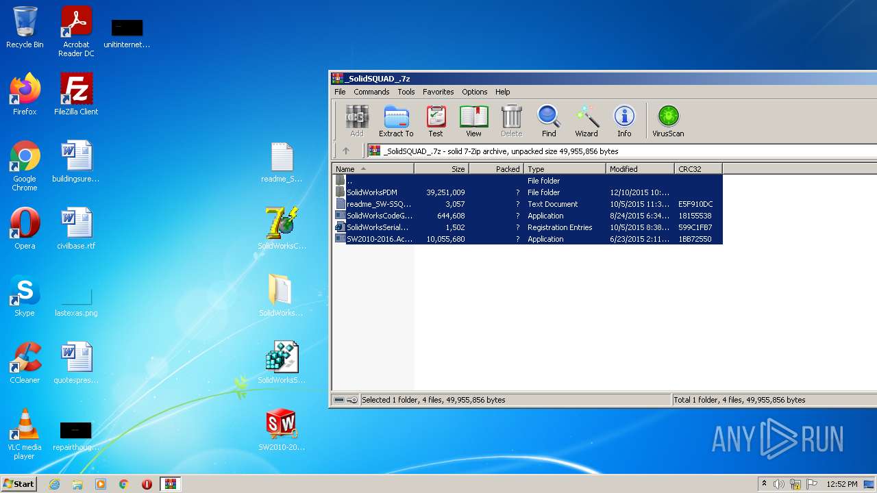Select Acrobat Reader DC desktop icon

(x=76, y=31)
